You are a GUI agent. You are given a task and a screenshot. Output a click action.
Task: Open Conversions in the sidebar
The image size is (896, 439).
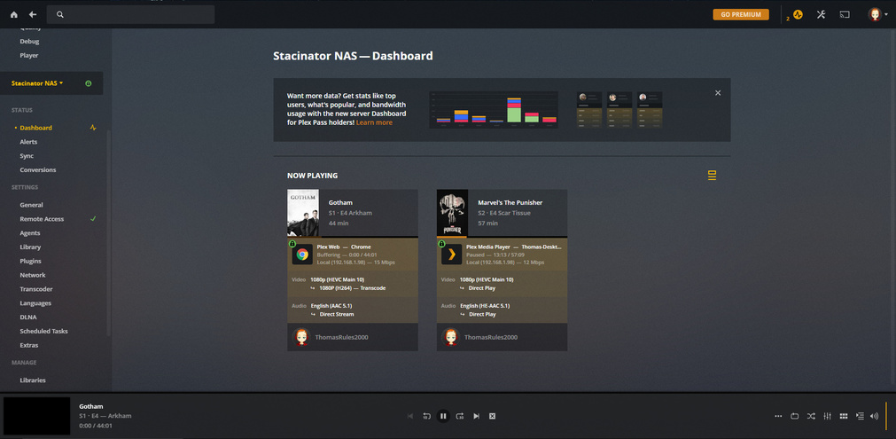click(x=38, y=169)
